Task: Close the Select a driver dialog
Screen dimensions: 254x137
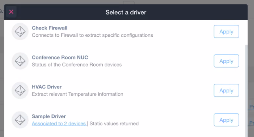Action: pyautogui.click(x=11, y=12)
